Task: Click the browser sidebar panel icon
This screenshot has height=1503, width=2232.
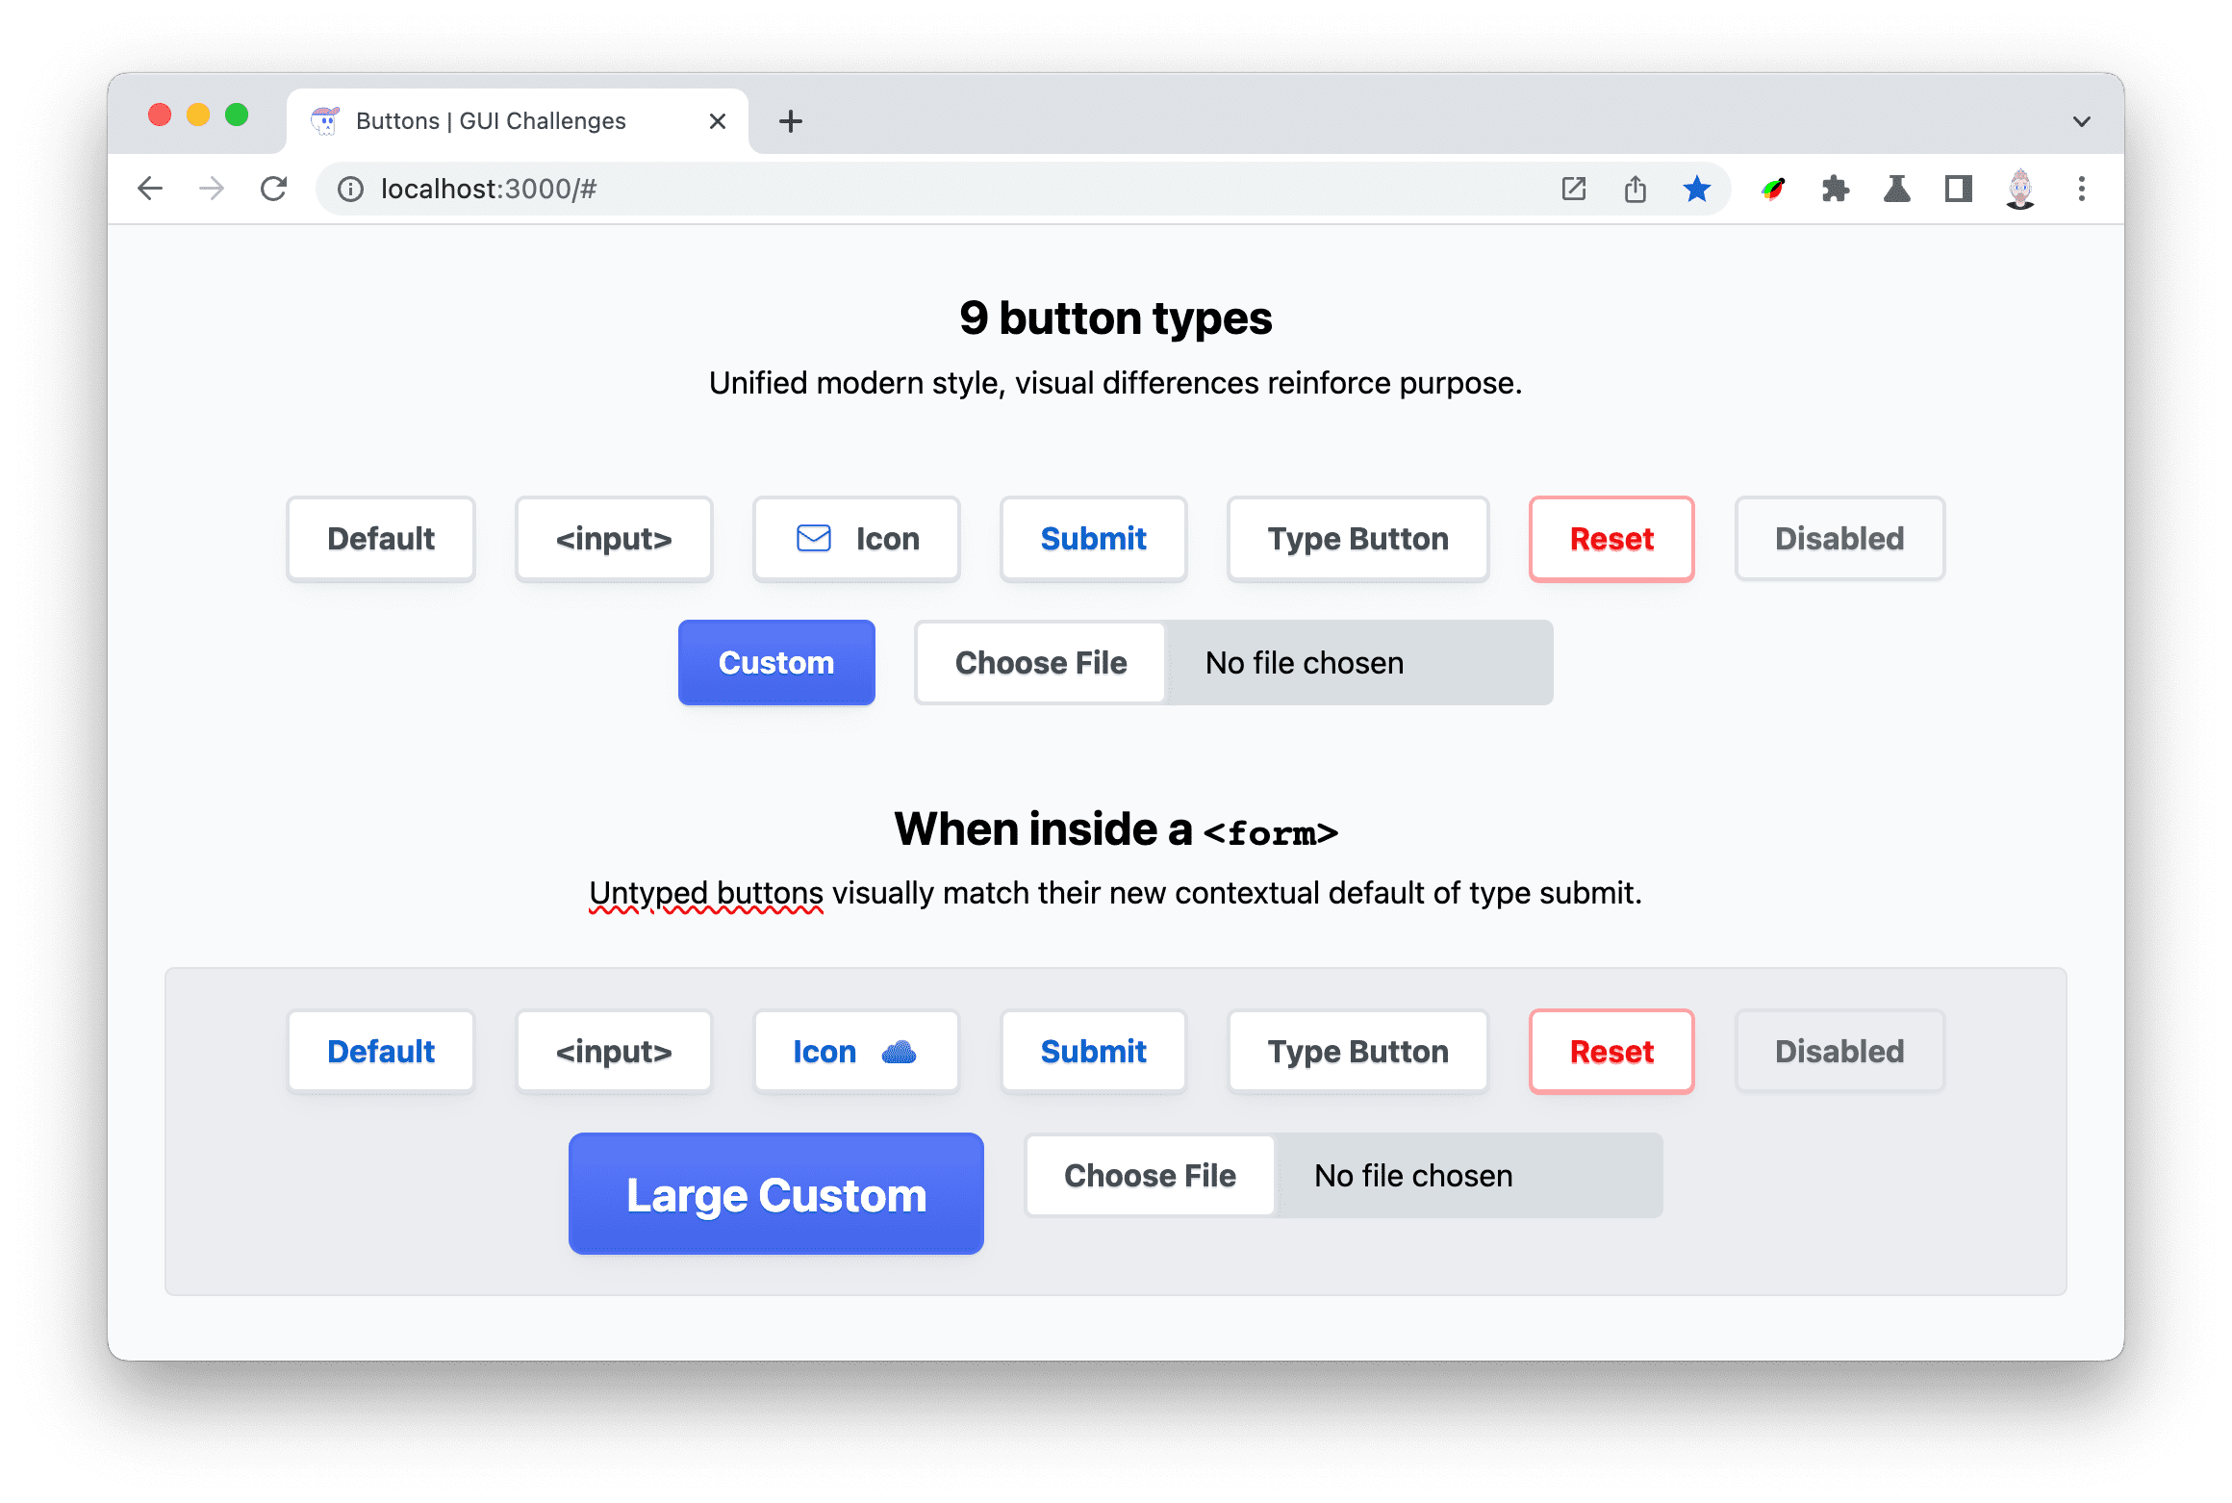Action: pyautogui.click(x=1959, y=188)
